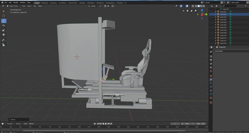Open the Material properties tab
249x133 pixels.
click(211, 98)
